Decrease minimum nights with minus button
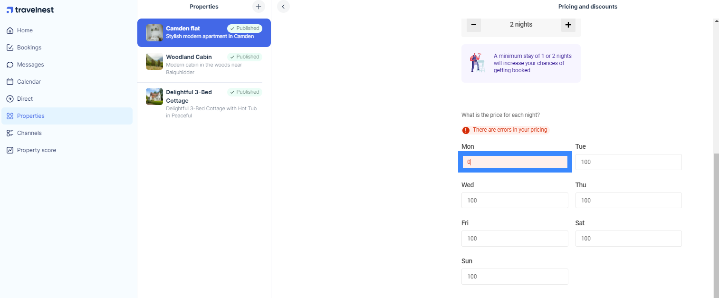Image resolution: width=719 pixels, height=298 pixels. tap(474, 25)
